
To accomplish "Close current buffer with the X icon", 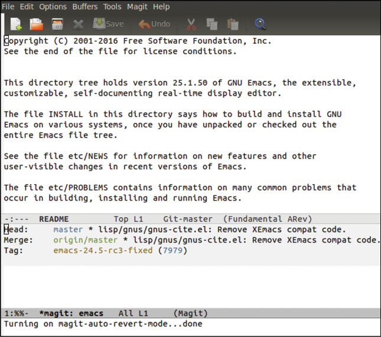I will point(78,24).
